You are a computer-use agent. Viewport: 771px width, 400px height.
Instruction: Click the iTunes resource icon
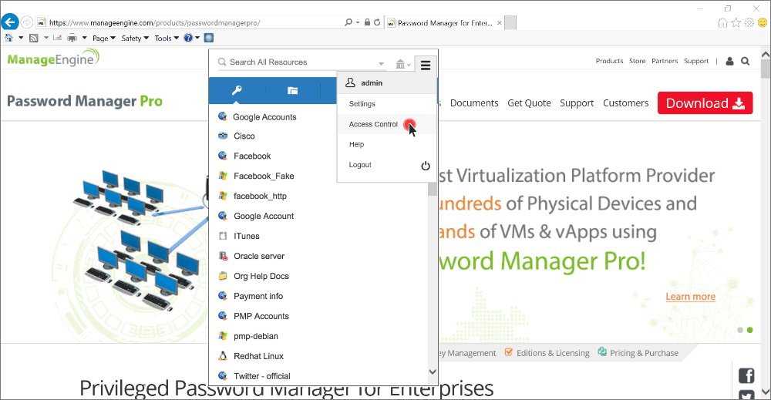[x=223, y=236]
